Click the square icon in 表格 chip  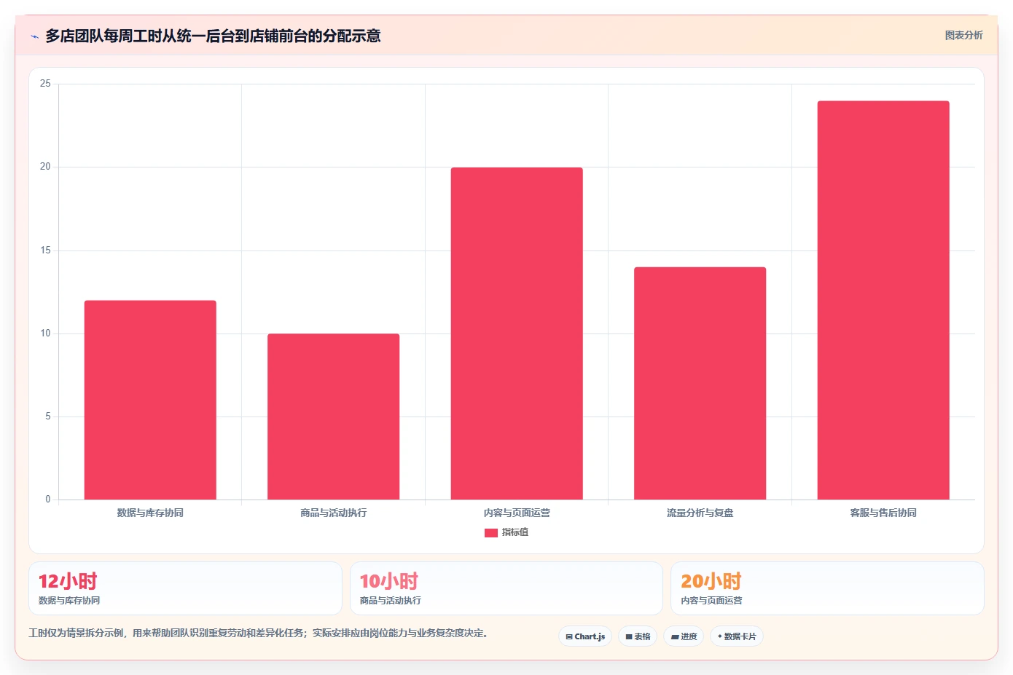(629, 636)
